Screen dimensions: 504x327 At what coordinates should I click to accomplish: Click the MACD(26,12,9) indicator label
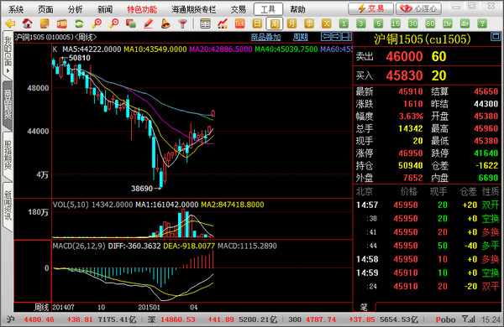pos(79,247)
